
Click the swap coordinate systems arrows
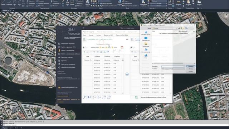pyautogui.click(x=127, y=40)
